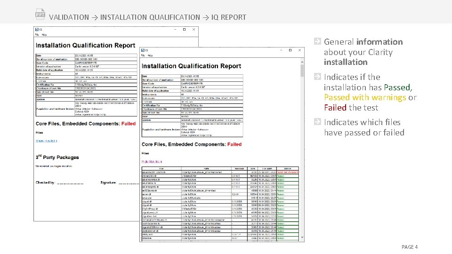Click 'INSTALLATION QUALIFICATION' in the slide breadcrumb
Image resolution: width=452 pixels, height=254 pixels.
point(150,17)
